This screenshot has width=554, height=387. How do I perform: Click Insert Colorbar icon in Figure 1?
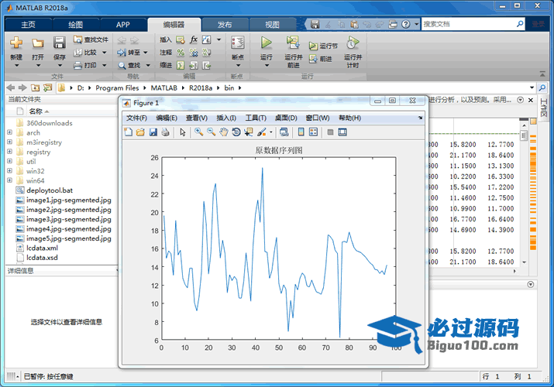tap(301, 132)
